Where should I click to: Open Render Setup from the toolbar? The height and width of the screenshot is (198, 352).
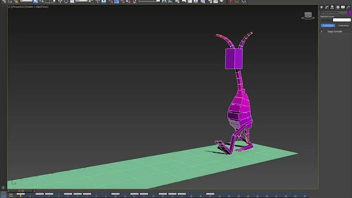210,1
